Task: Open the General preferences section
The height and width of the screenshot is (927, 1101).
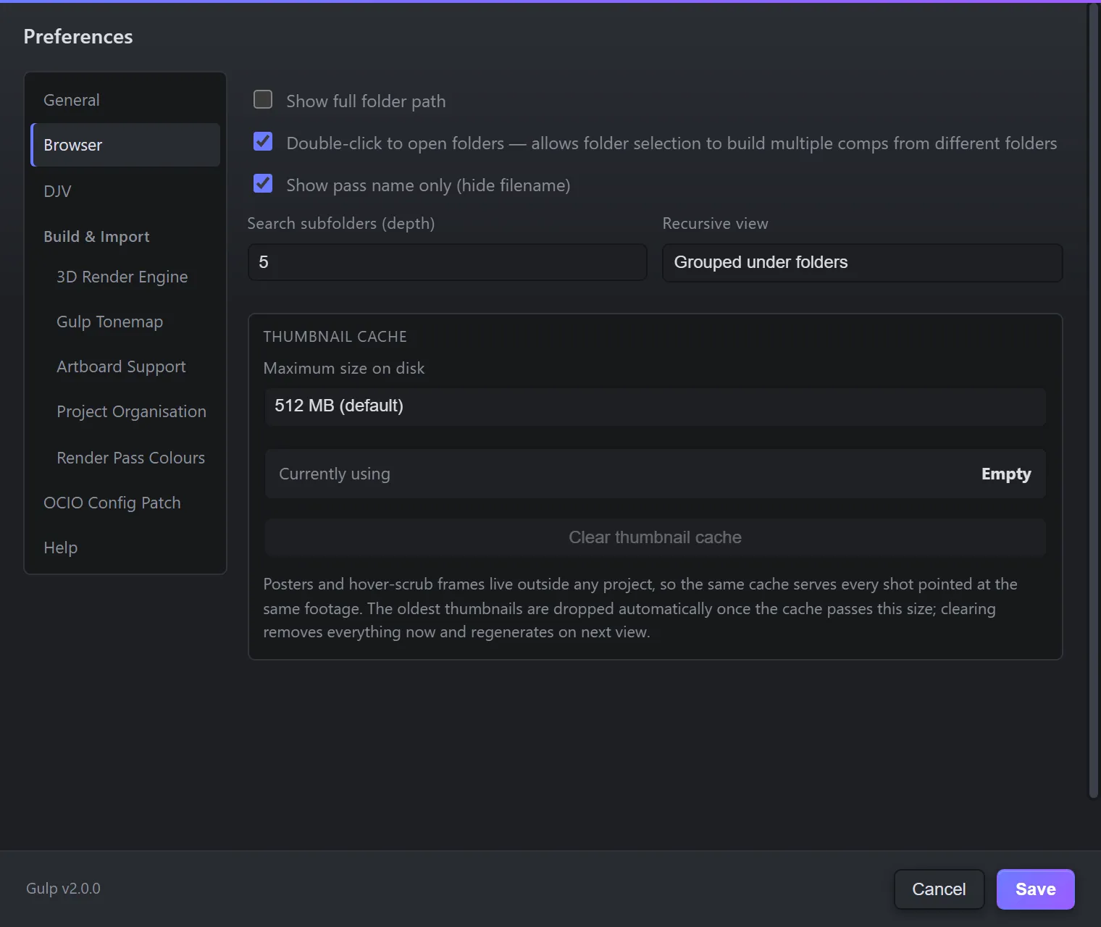Action: [125, 100]
